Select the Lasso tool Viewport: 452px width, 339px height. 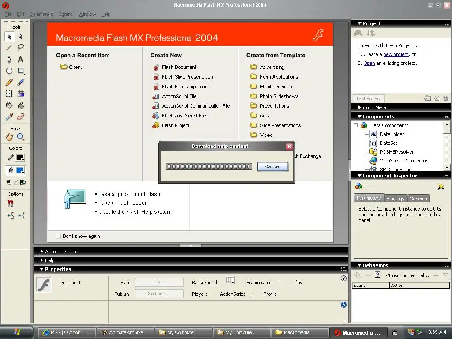[x=20, y=47]
